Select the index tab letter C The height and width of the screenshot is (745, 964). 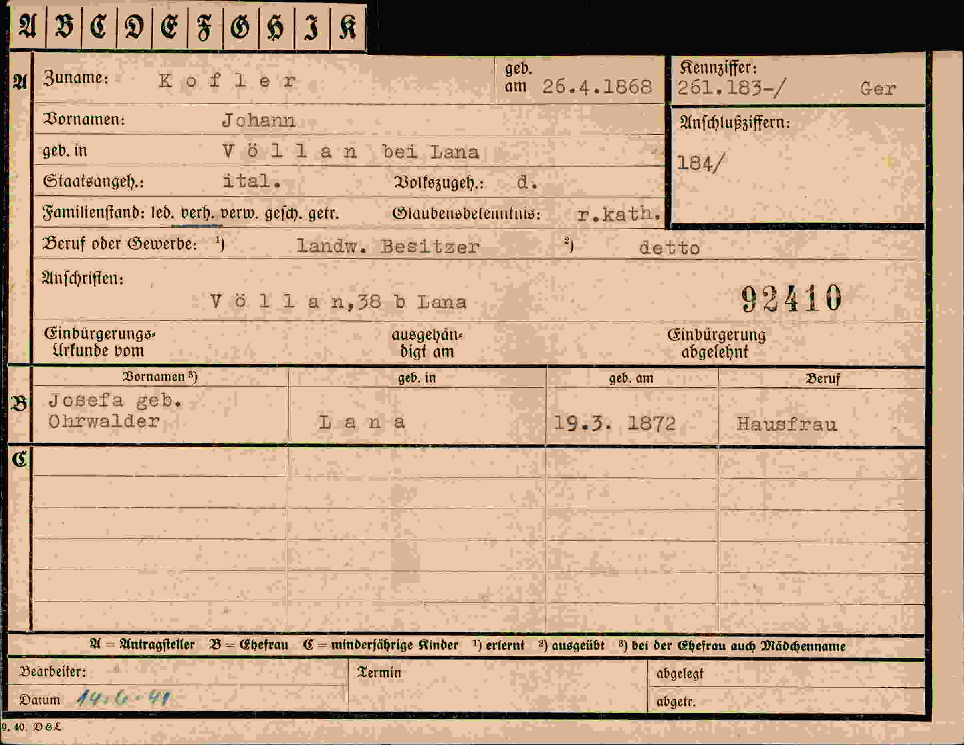coord(99,26)
